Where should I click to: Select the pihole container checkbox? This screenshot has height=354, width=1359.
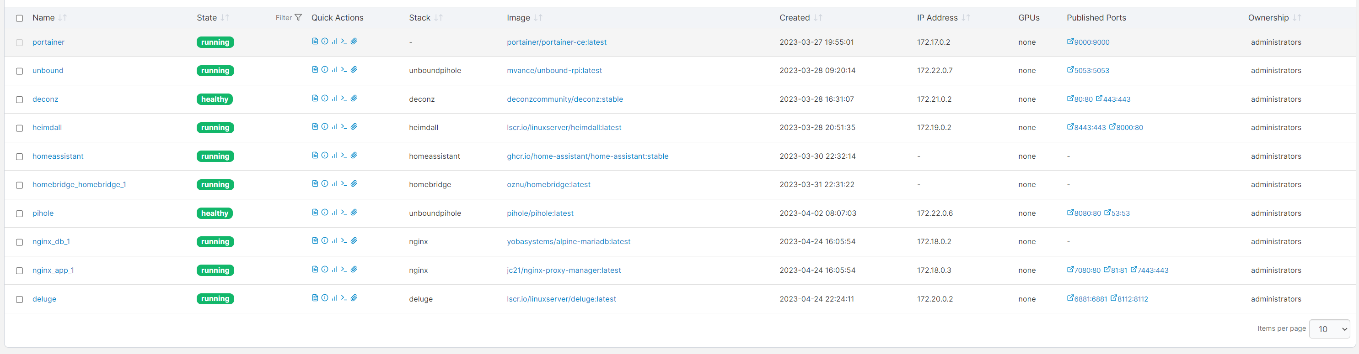click(20, 213)
